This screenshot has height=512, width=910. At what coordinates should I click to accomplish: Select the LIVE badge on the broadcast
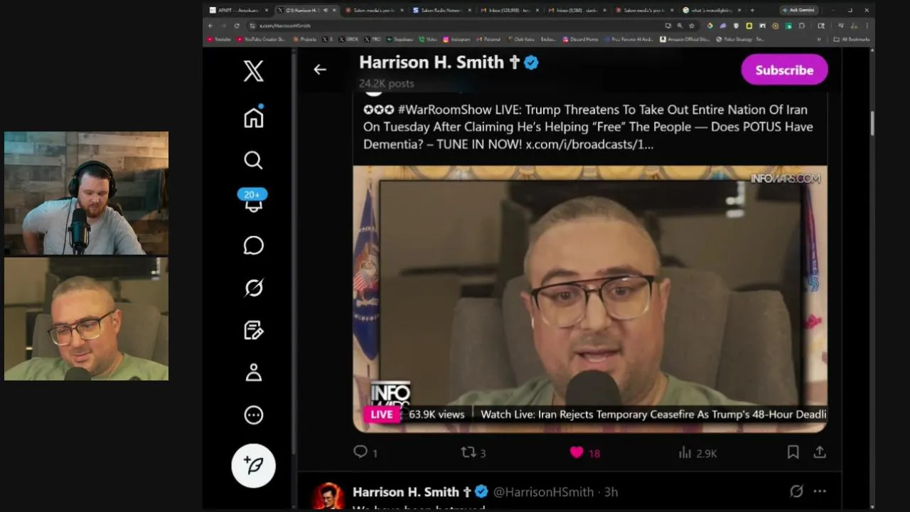click(382, 415)
